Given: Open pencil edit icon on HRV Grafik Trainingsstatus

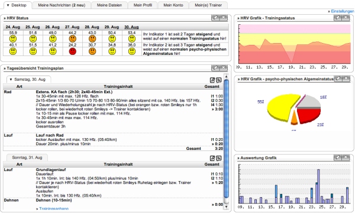Looking at the screenshot, I should pos(338,17).
